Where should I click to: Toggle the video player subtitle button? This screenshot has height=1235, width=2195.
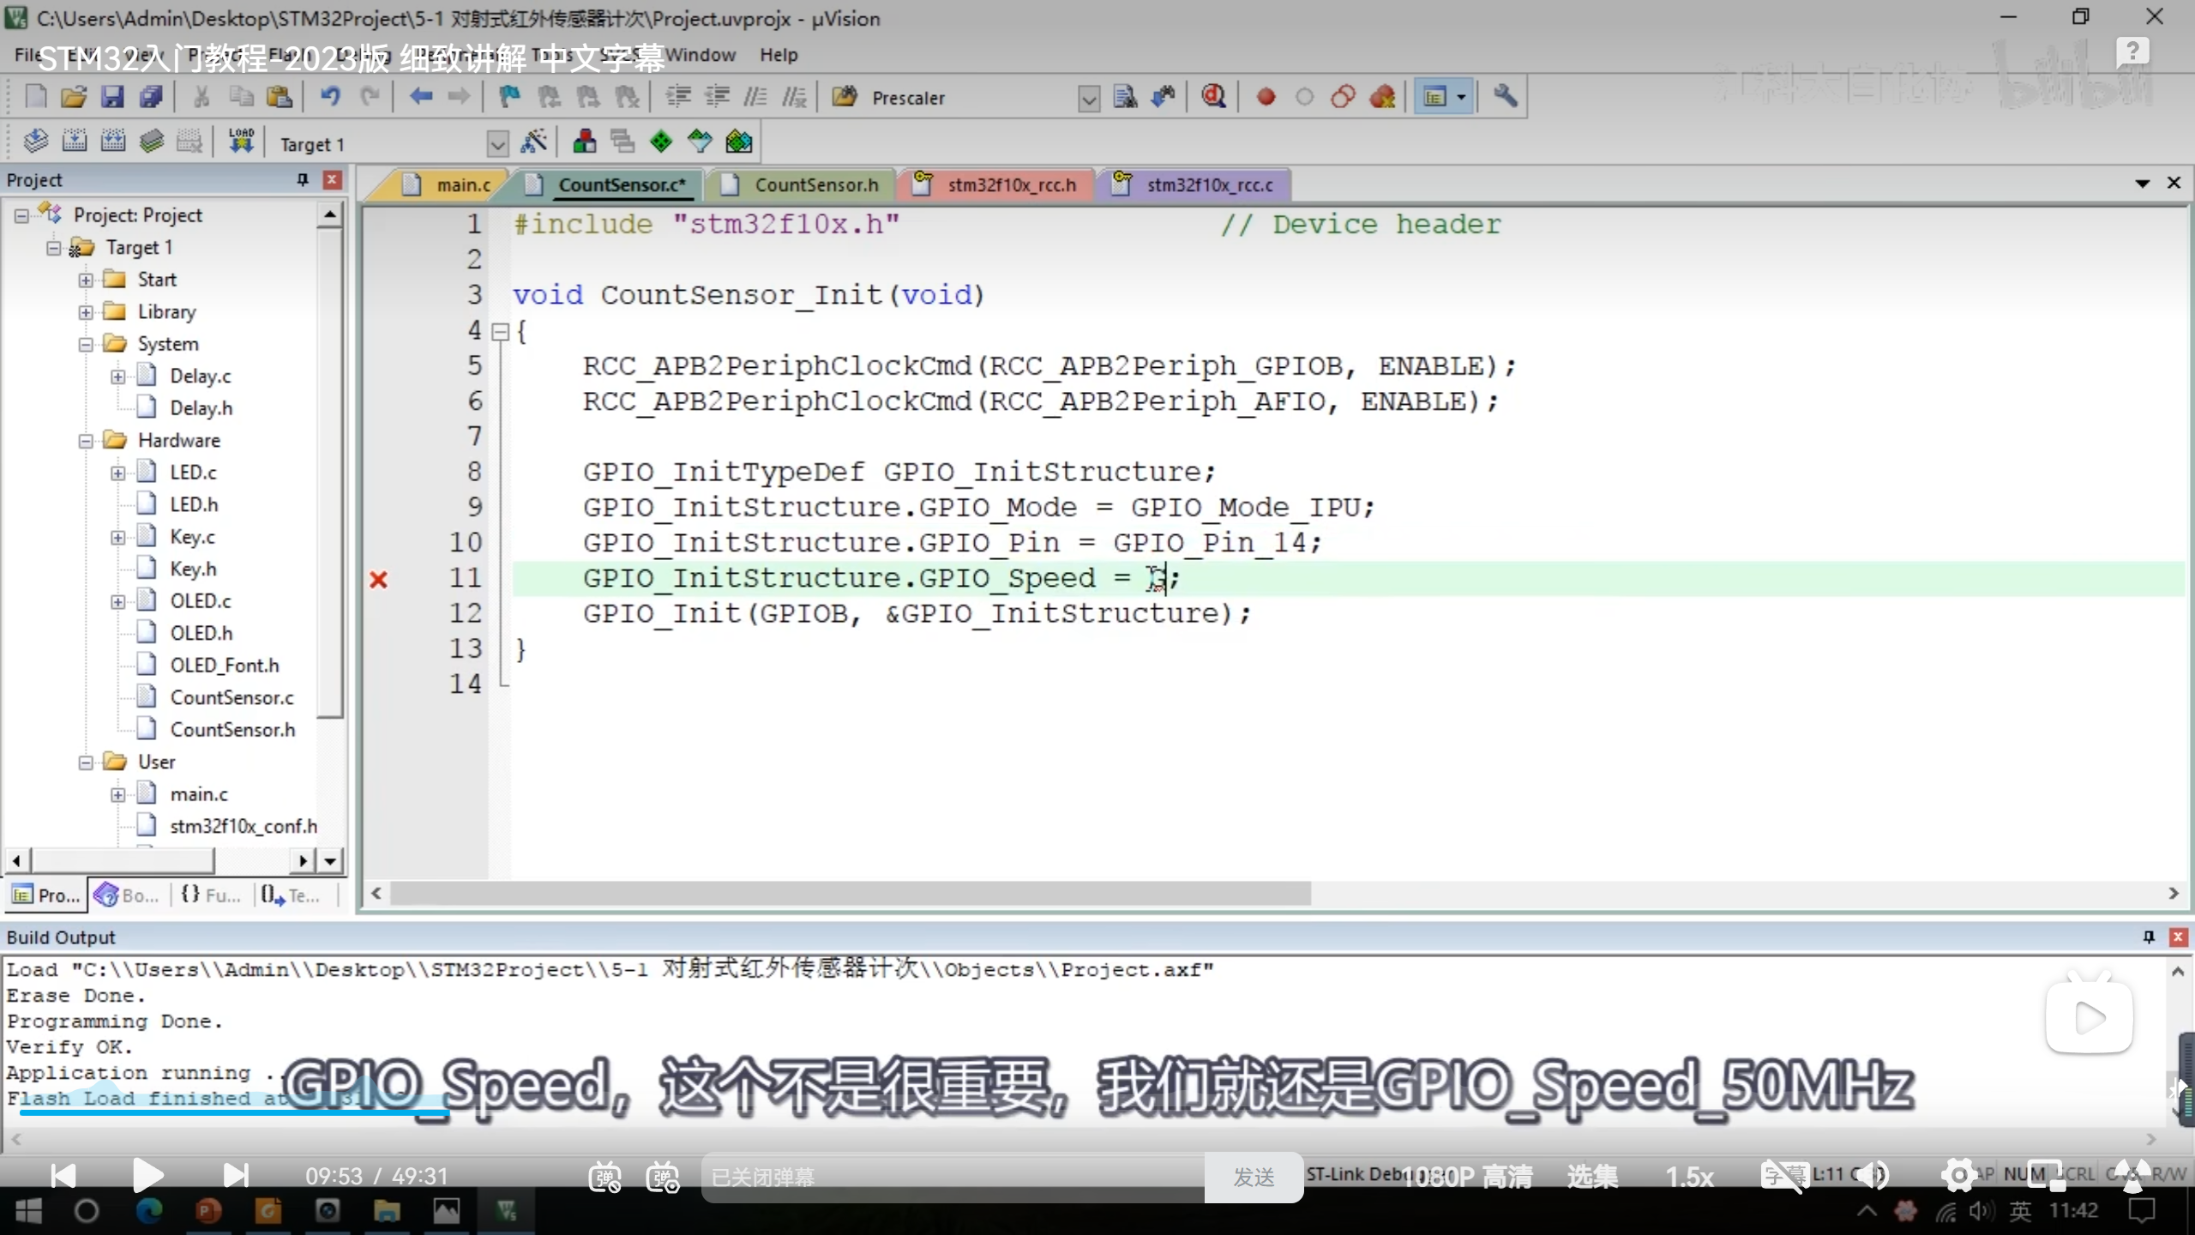coord(1783,1175)
